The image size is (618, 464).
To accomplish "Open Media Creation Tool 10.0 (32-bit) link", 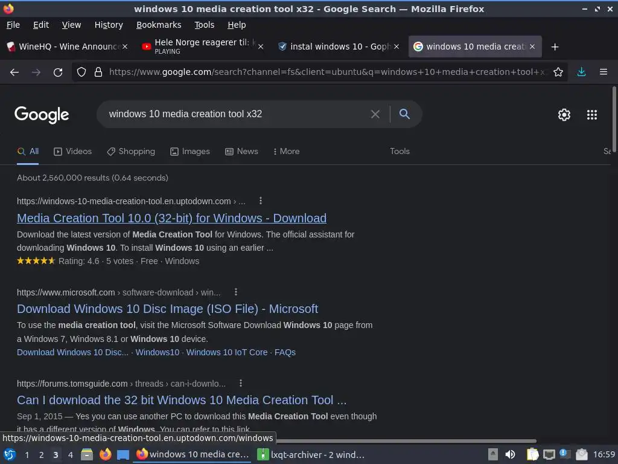I will pyautogui.click(x=171, y=218).
